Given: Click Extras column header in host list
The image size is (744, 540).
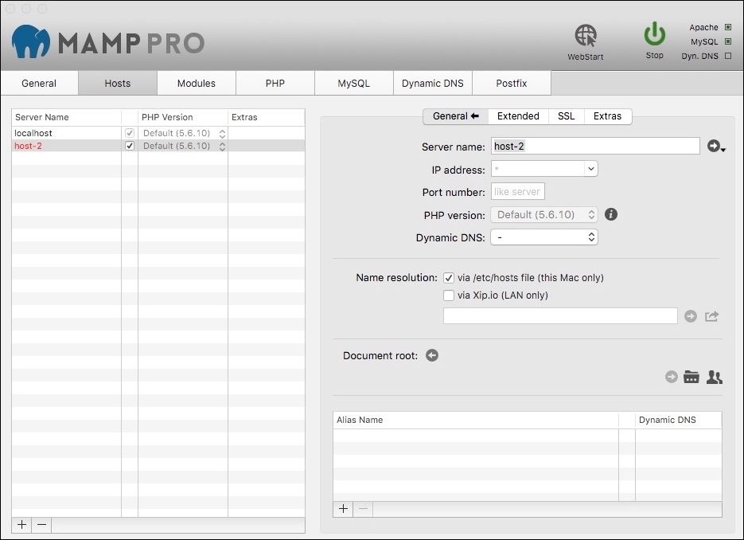Looking at the screenshot, I should point(267,117).
